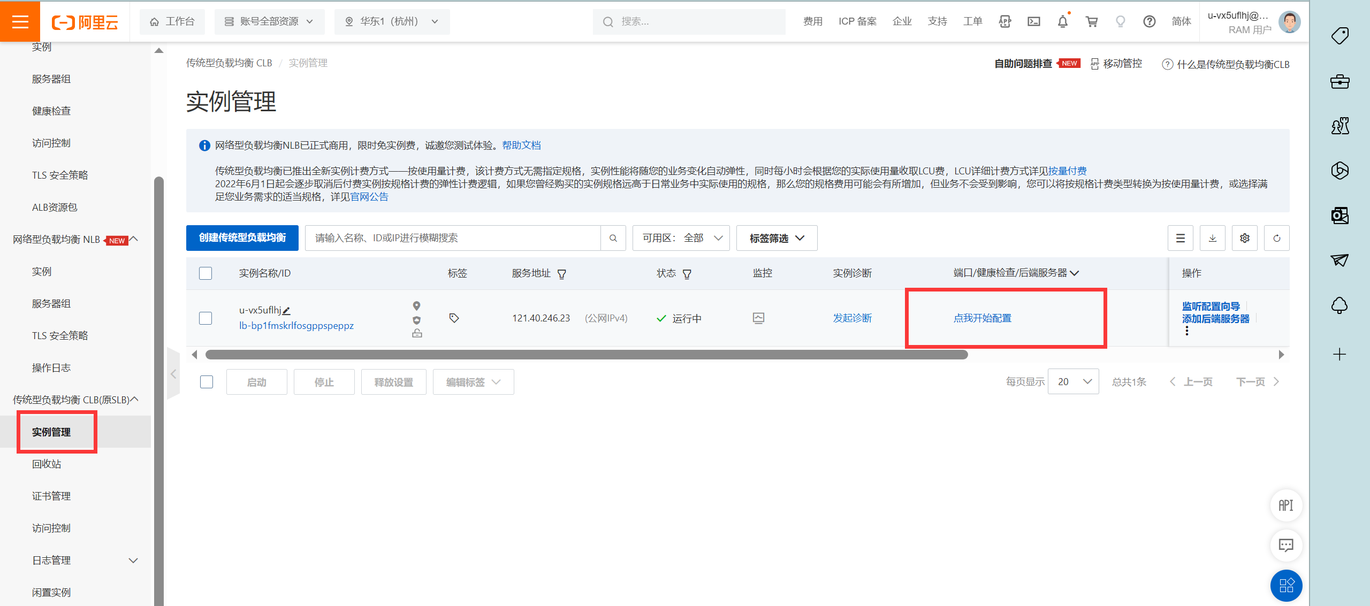Open ALB资源包 in sidebar
Image resolution: width=1370 pixels, height=606 pixels.
pos(55,207)
